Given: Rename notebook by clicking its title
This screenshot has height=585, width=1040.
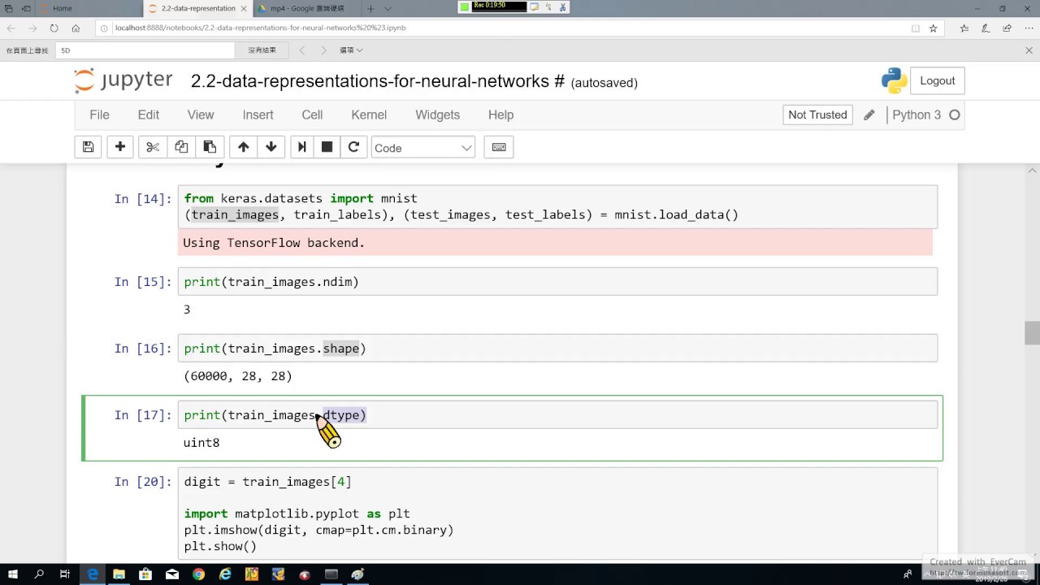Looking at the screenshot, I should point(378,81).
